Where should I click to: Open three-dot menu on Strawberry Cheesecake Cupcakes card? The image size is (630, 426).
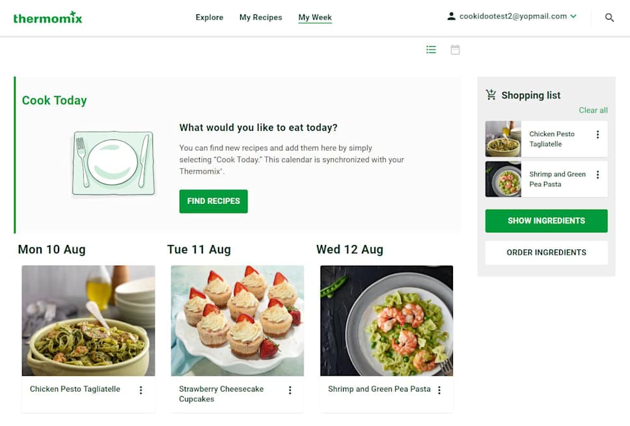click(290, 390)
